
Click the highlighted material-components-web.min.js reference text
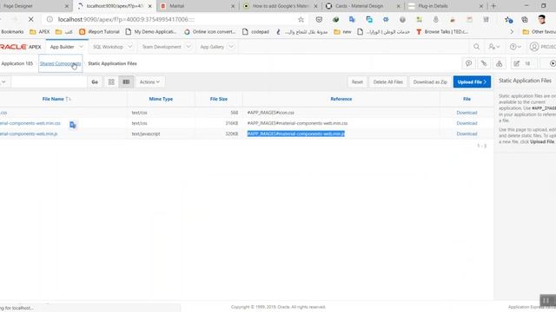pos(295,133)
